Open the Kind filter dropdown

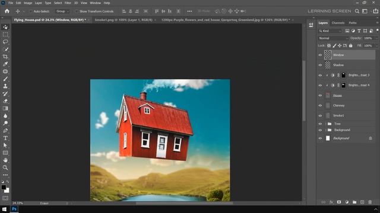[x=330, y=31]
